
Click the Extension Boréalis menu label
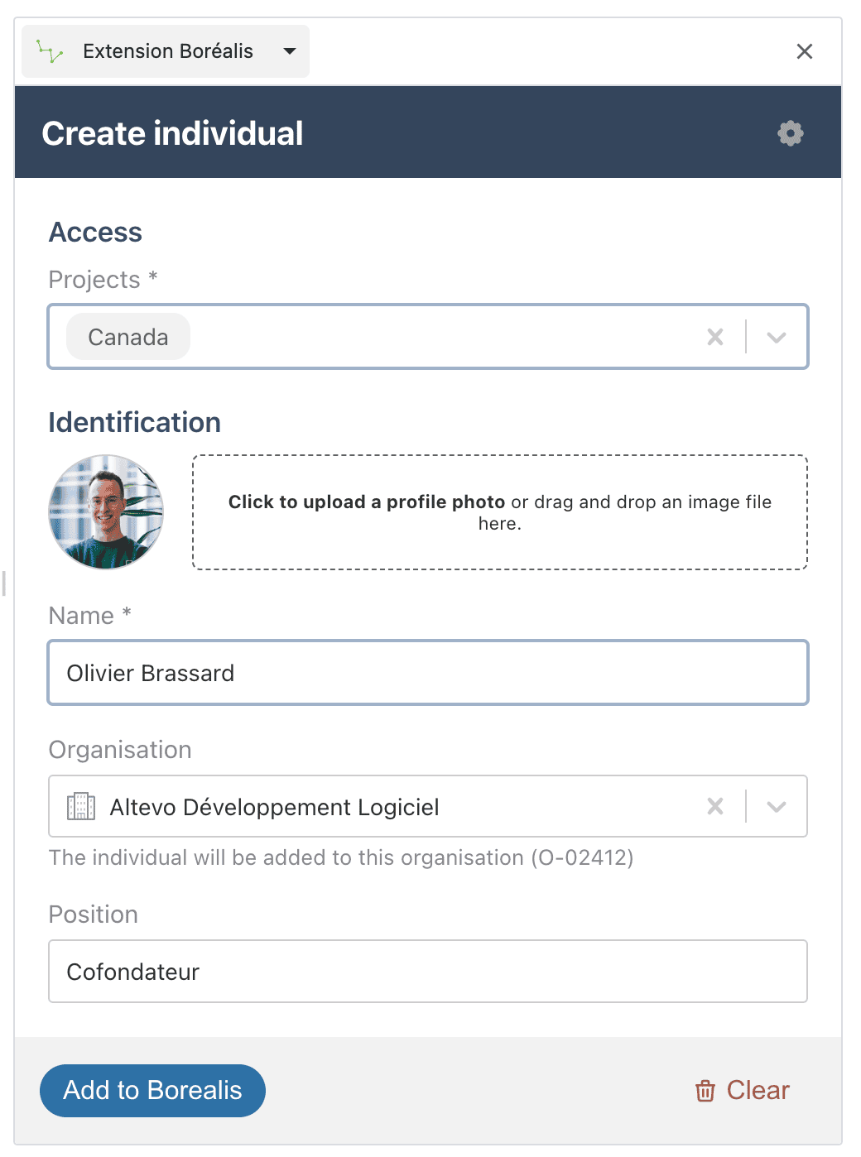coord(168,51)
